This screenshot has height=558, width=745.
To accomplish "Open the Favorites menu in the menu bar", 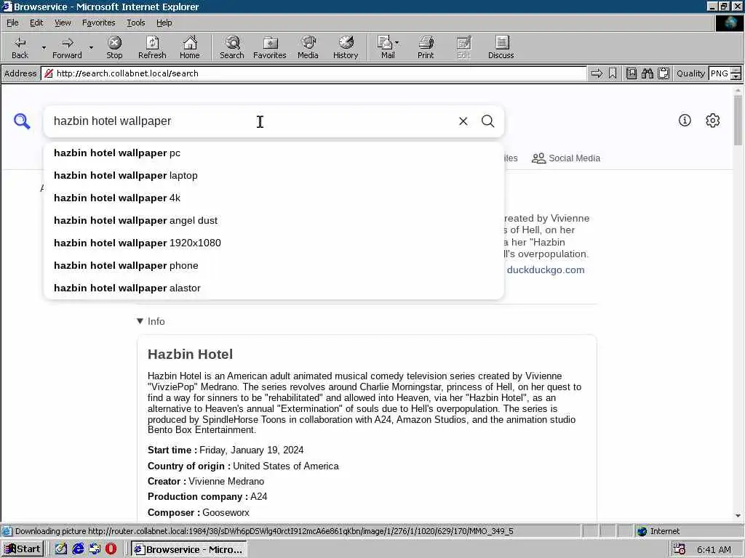I will click(x=98, y=23).
